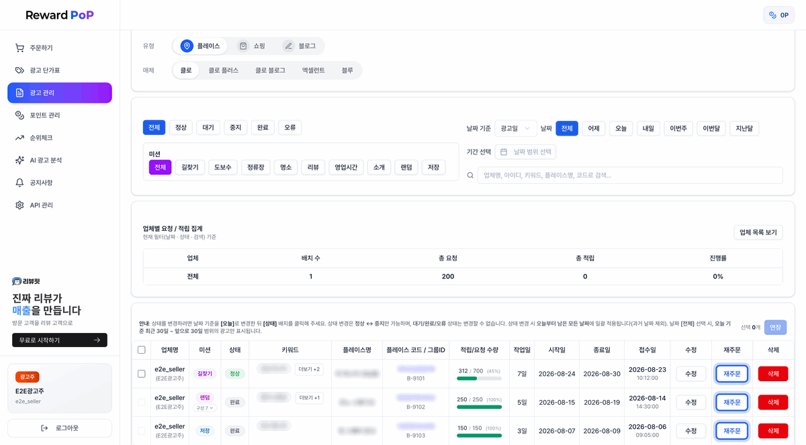Click 무료로 시작하기 button

point(60,340)
